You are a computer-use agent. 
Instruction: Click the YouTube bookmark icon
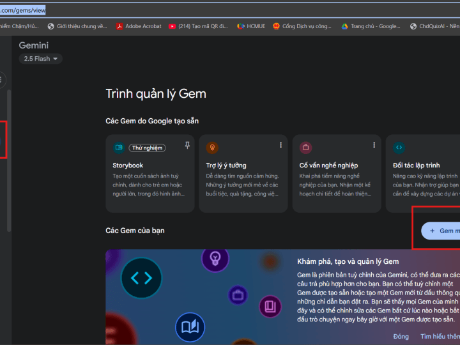pos(172,26)
